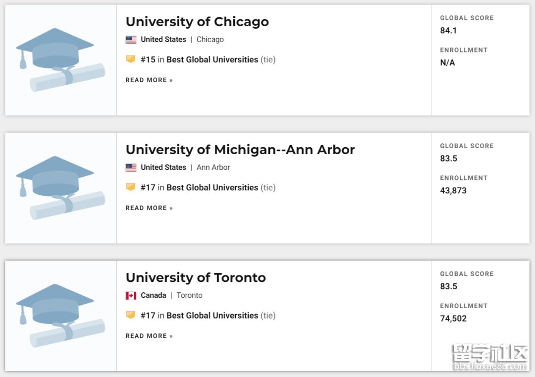
Task: Click the Toronto enrollment value 74,502
Action: (x=453, y=319)
